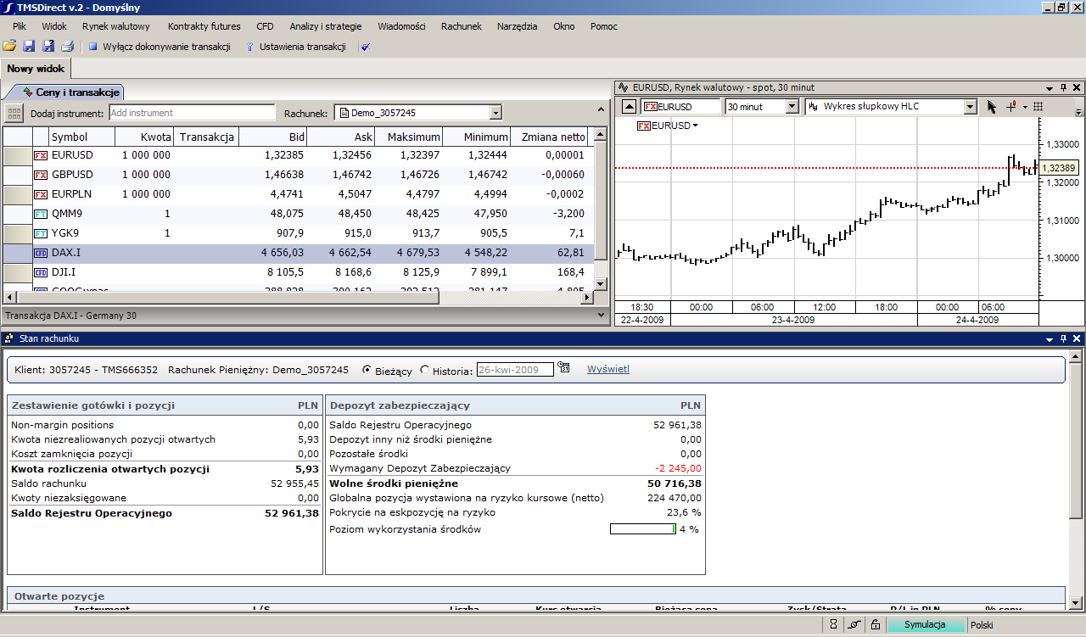The image size is (1086, 637).
Task: Pin the EURUSD chart panel
Action: tap(1063, 87)
